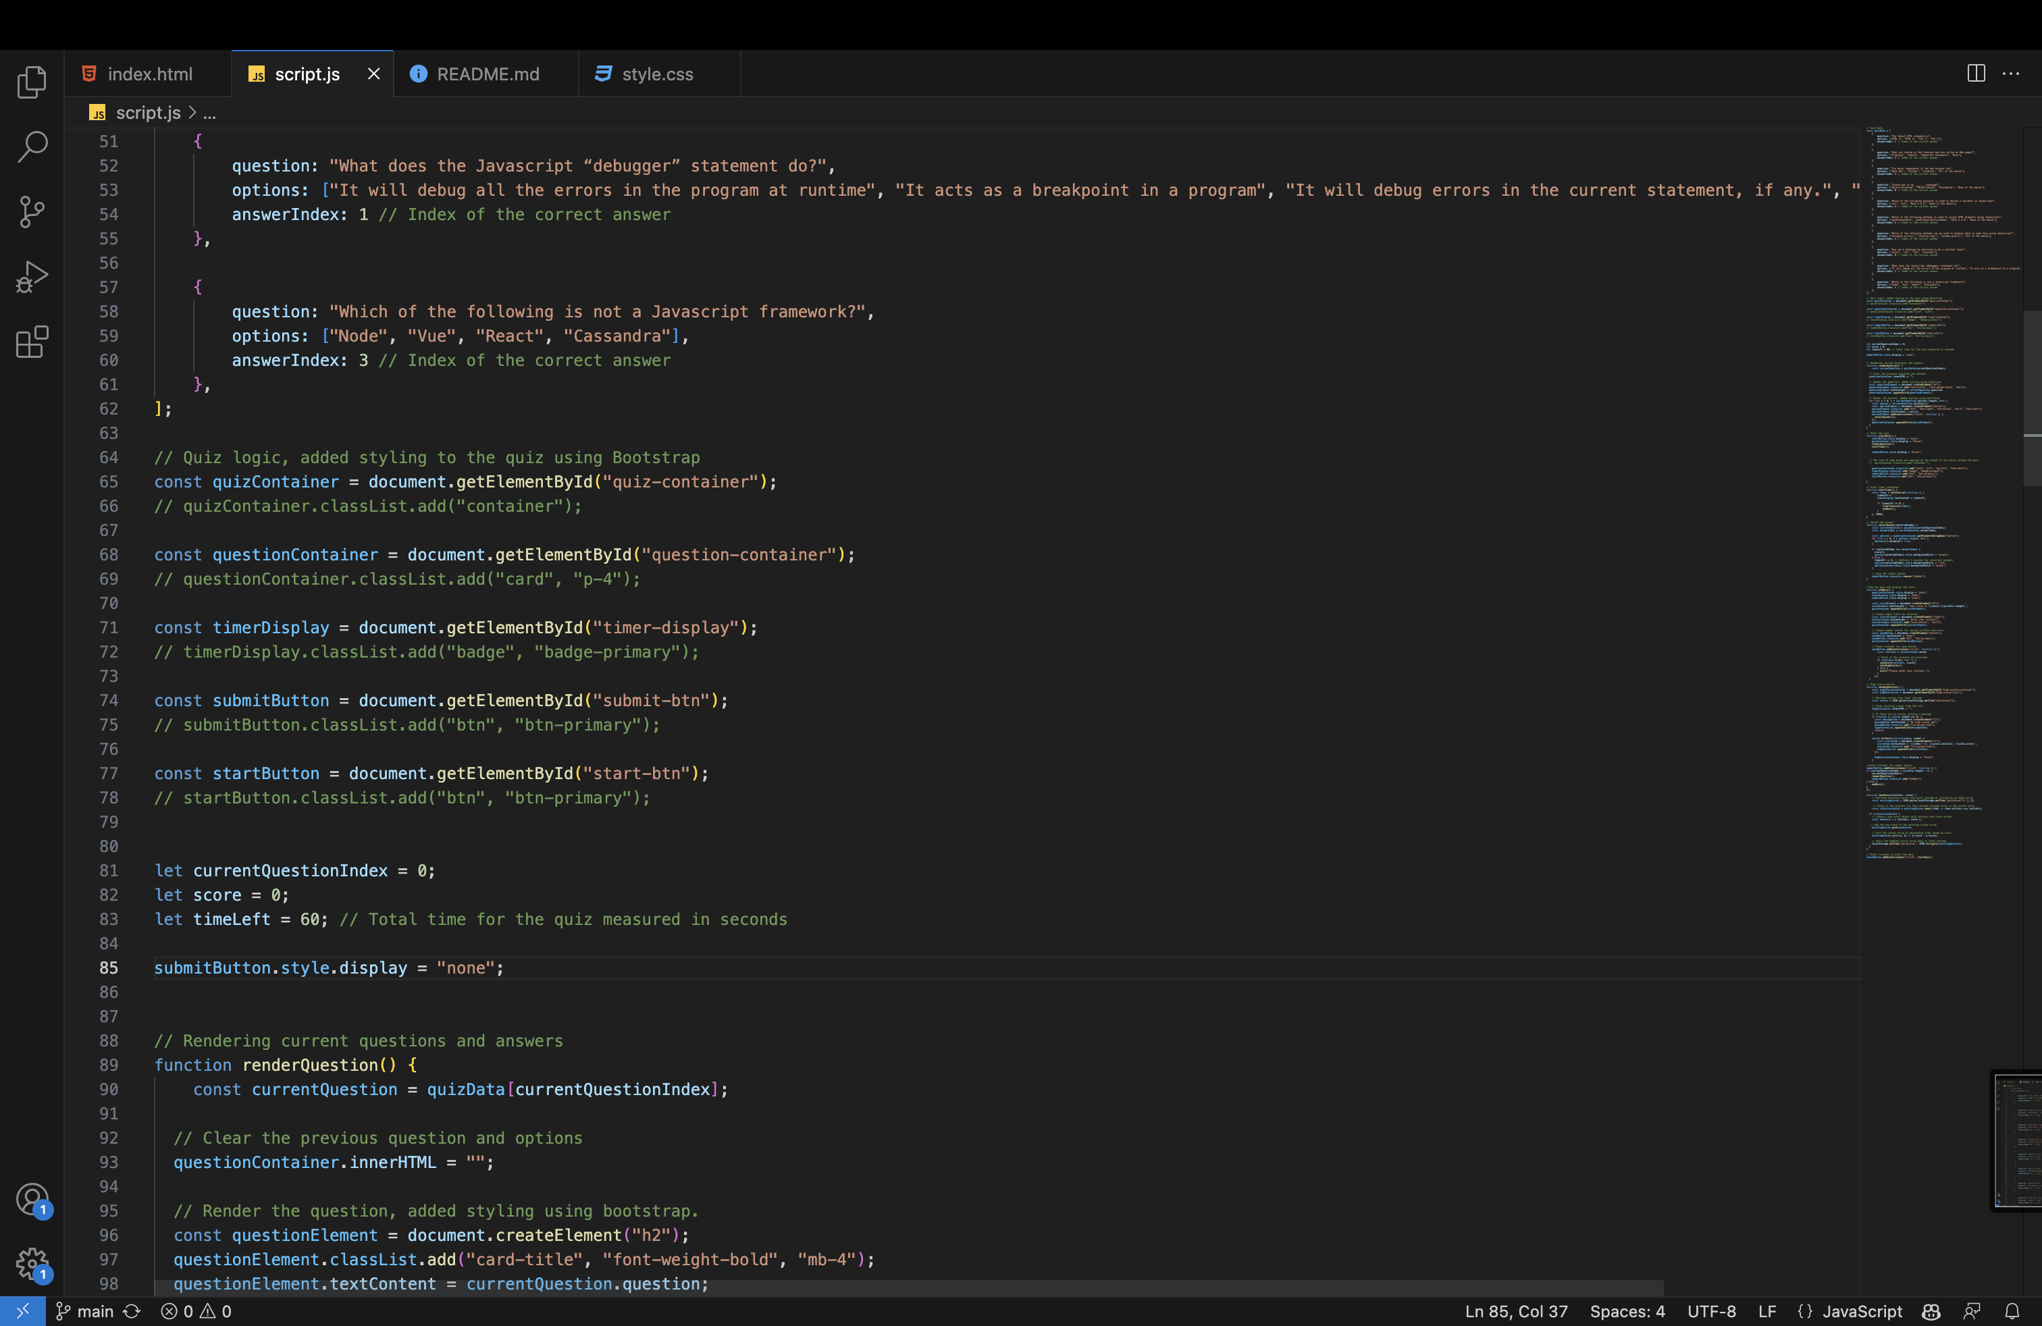Change indentation via Spaces: 4
The width and height of the screenshot is (2042, 1326).
click(x=1627, y=1310)
